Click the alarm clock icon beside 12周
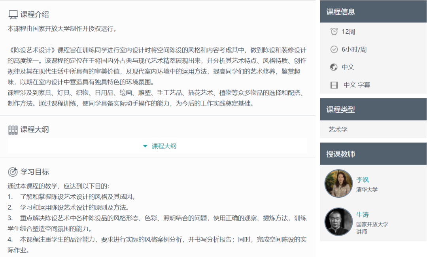 [334, 32]
